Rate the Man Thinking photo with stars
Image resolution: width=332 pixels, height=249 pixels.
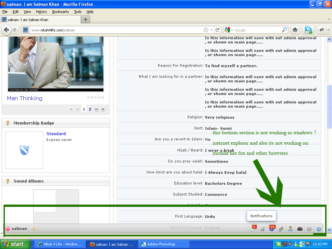pos(95,97)
